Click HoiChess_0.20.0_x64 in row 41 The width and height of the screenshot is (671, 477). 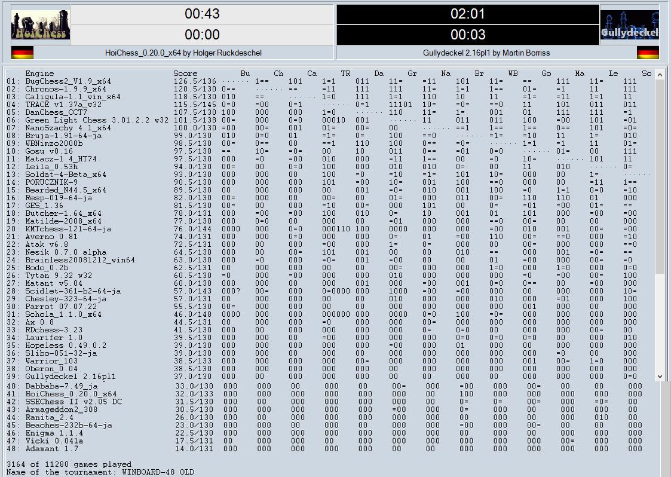(x=71, y=393)
